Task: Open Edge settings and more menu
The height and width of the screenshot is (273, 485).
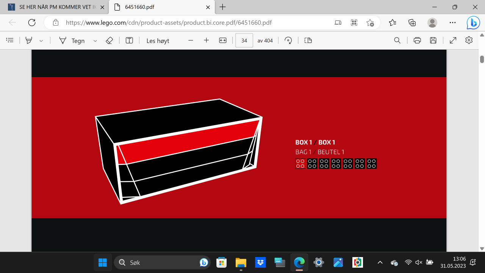Action: point(452,22)
